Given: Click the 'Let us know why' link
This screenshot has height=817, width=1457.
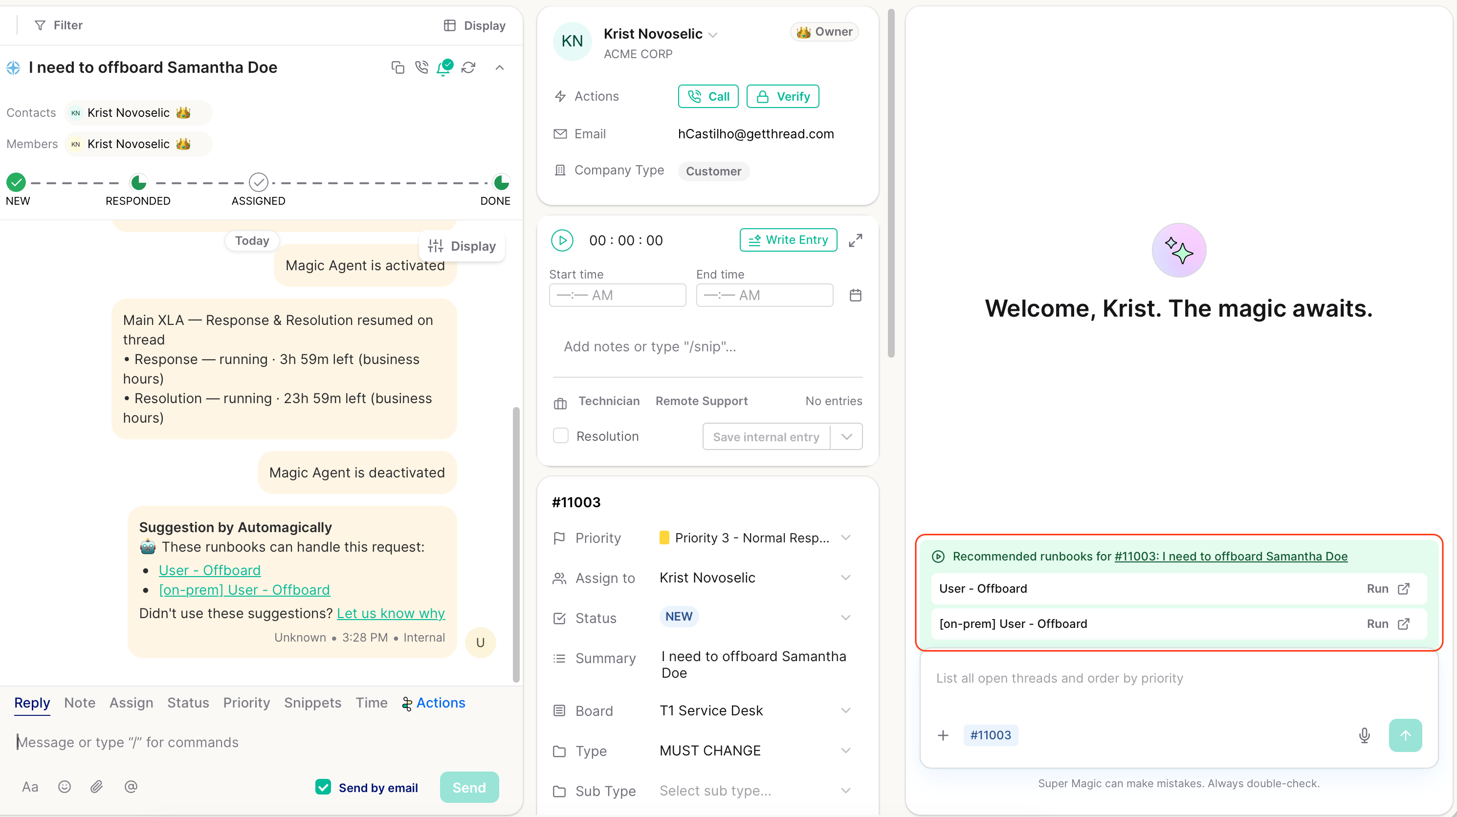Looking at the screenshot, I should point(391,613).
